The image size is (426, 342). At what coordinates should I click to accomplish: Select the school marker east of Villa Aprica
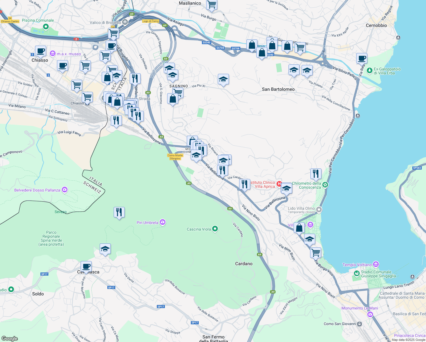pyautogui.click(x=286, y=188)
